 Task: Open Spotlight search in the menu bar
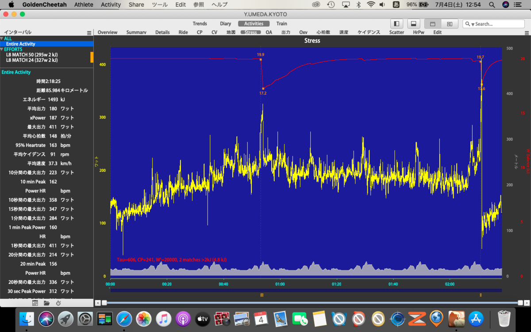tap(492, 4)
